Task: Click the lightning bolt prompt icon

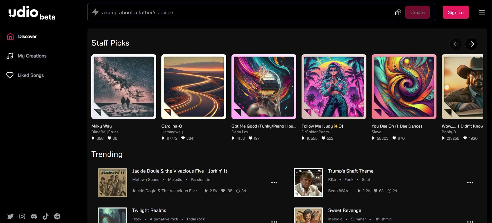Action: tap(95, 12)
